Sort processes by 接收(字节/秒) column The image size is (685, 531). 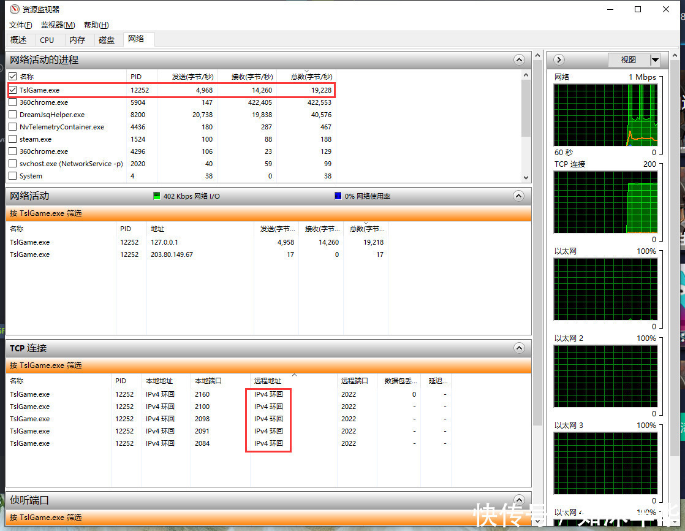tap(248, 77)
